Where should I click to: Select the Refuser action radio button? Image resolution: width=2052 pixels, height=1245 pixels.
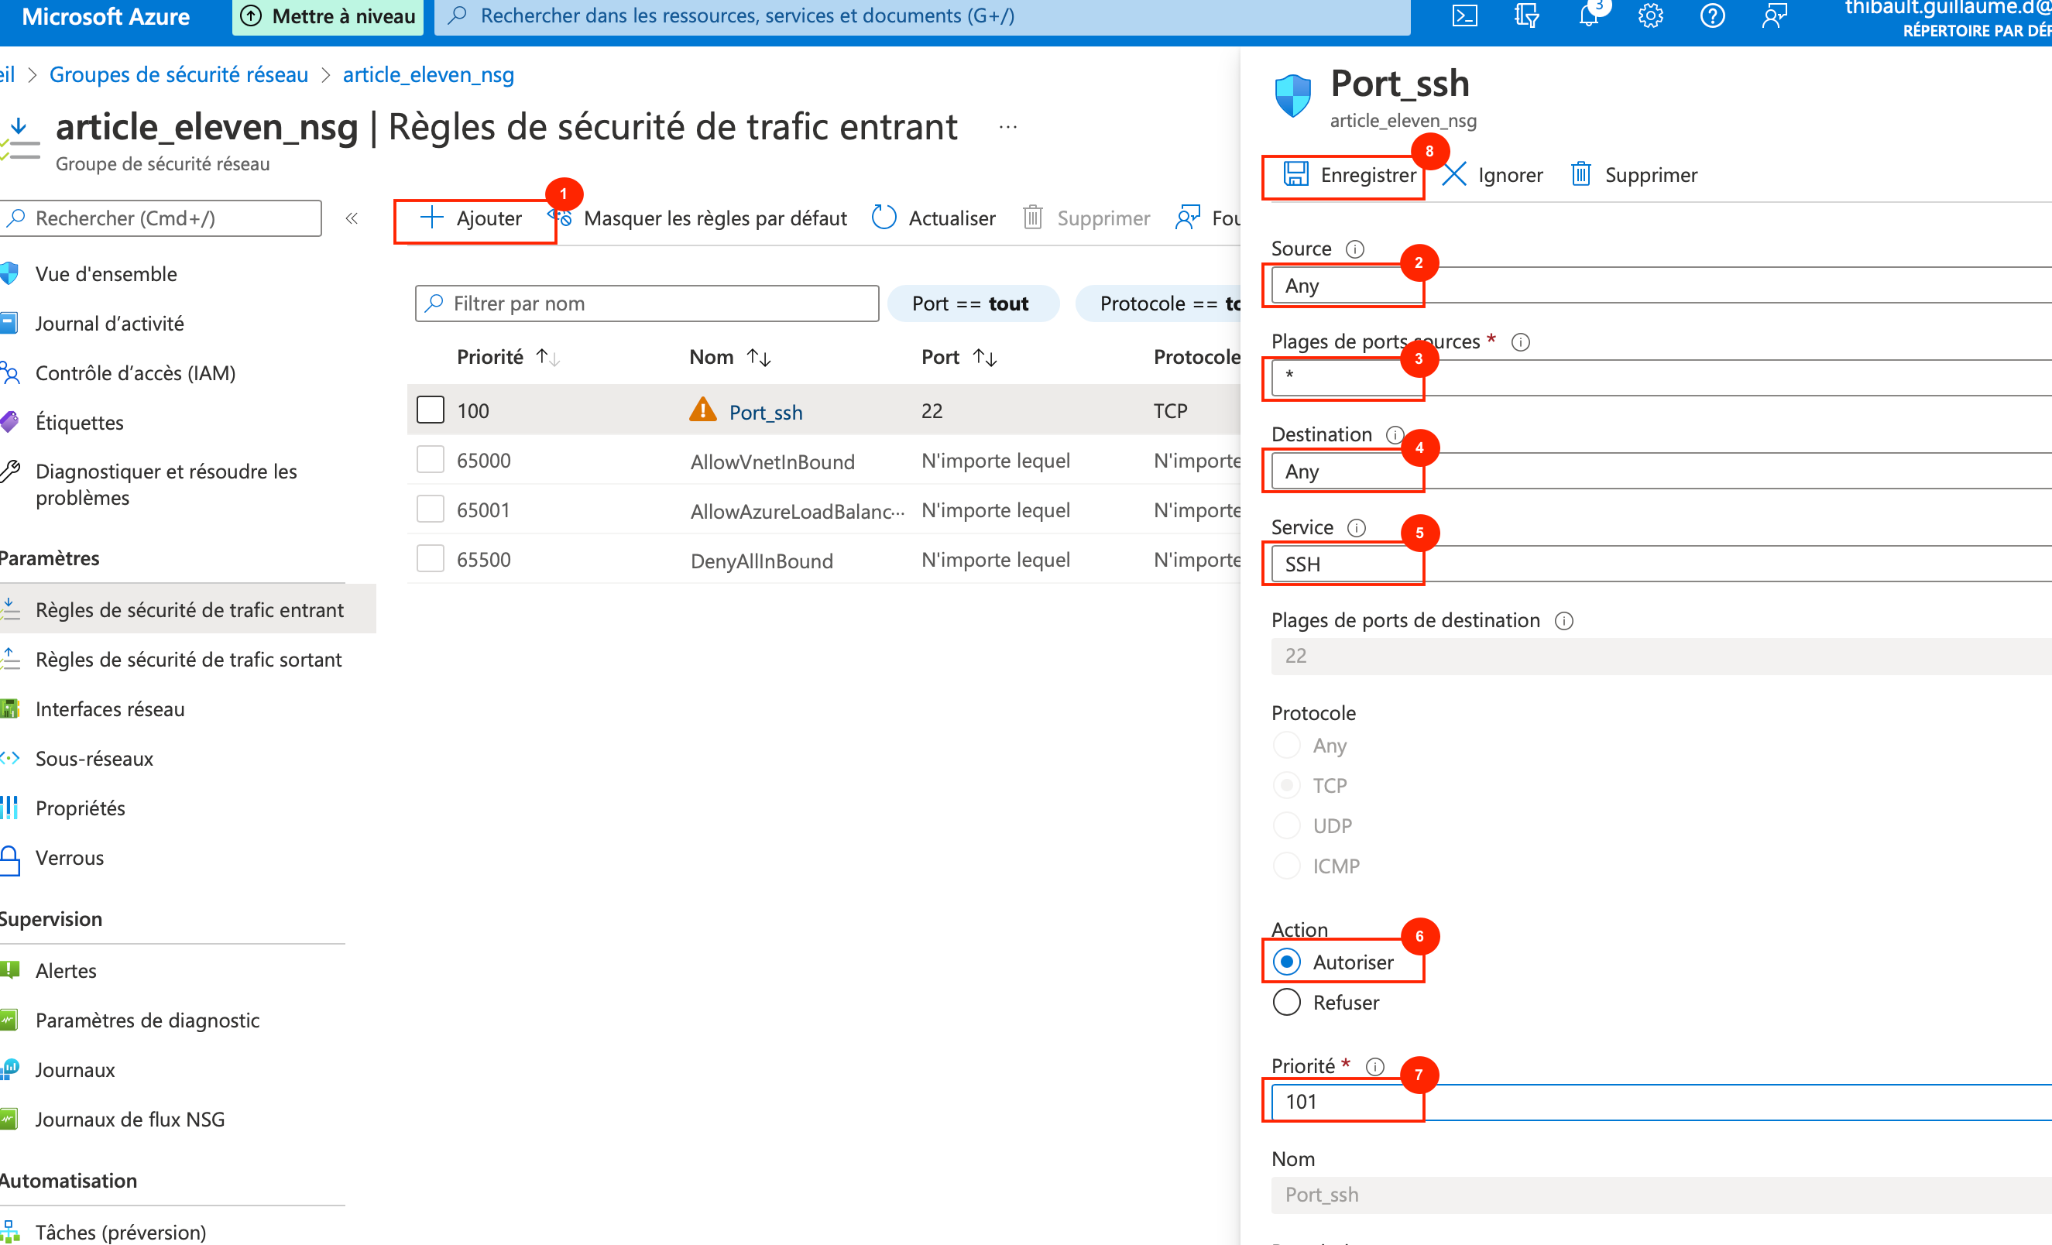point(1287,1002)
